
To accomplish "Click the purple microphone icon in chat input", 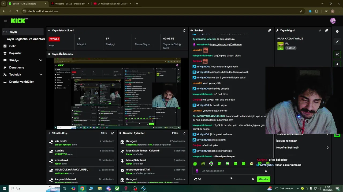I will pos(197,171).
